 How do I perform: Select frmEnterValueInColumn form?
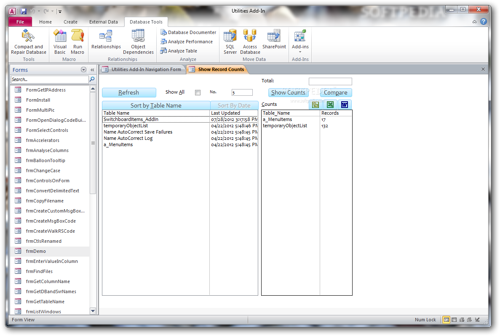click(x=50, y=261)
